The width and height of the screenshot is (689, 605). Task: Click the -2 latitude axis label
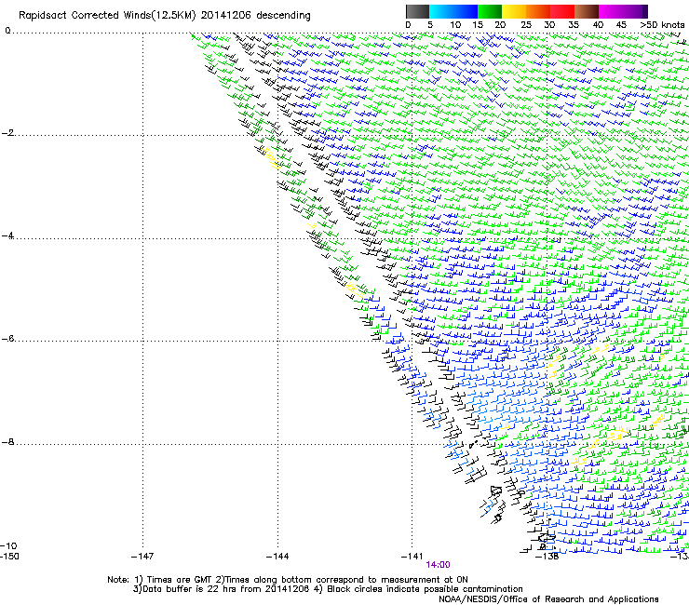pyautogui.click(x=7, y=133)
